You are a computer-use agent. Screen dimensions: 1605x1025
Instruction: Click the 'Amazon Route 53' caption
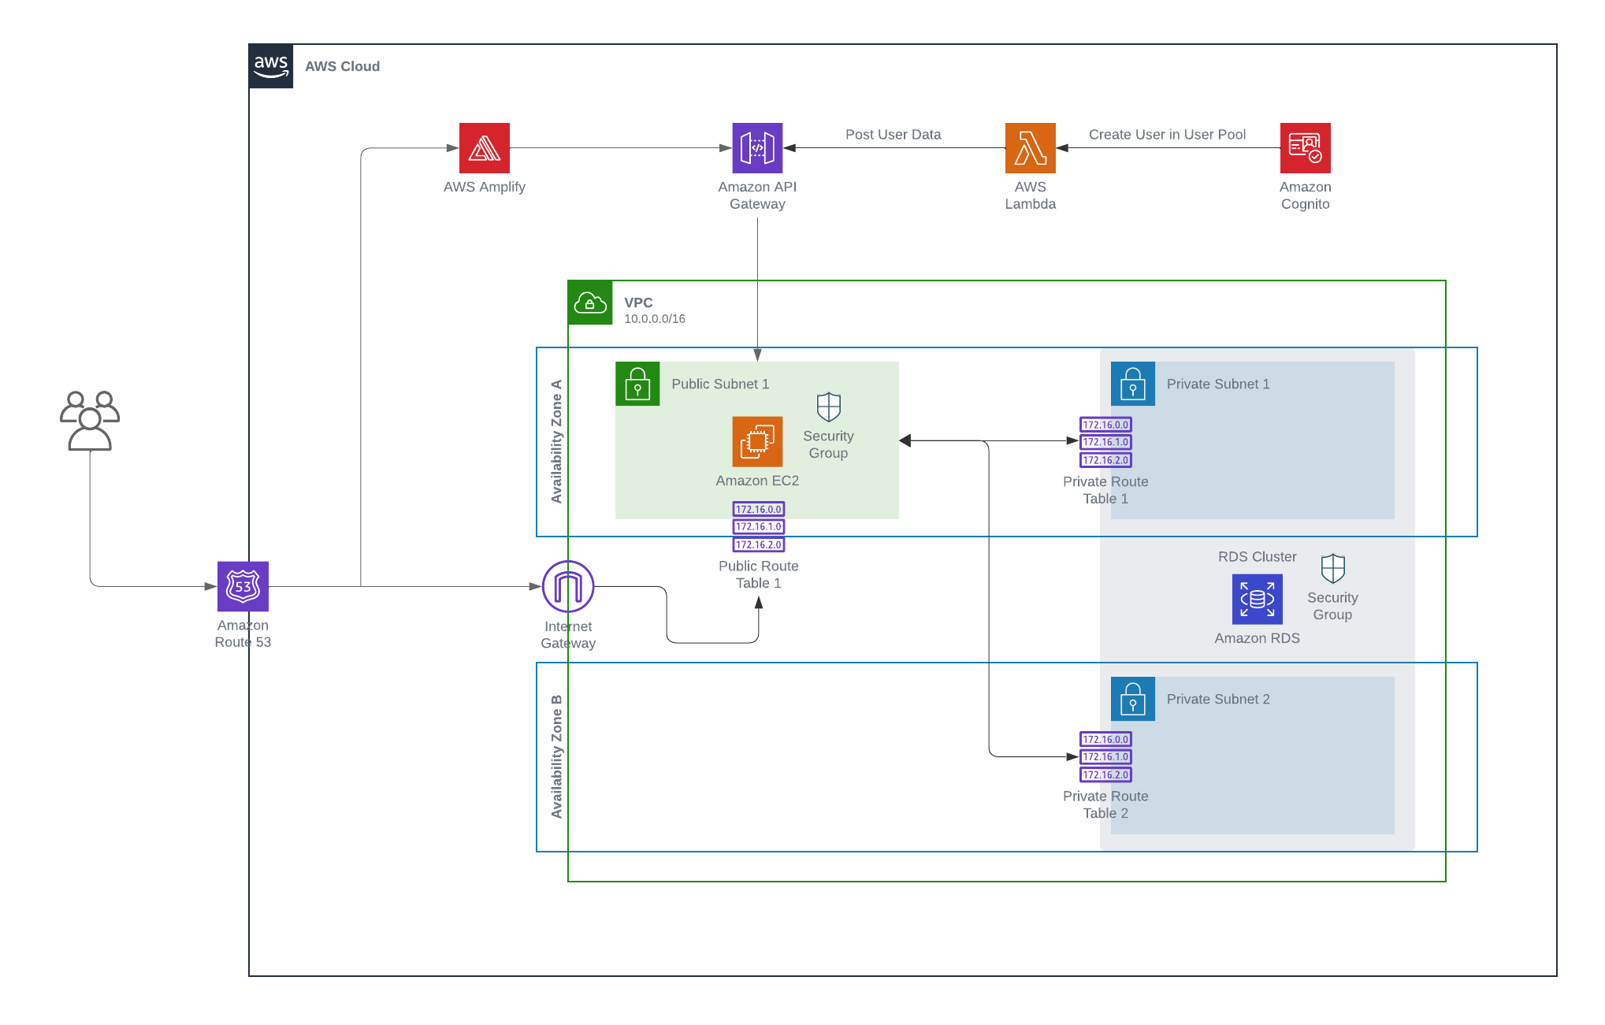(x=243, y=633)
